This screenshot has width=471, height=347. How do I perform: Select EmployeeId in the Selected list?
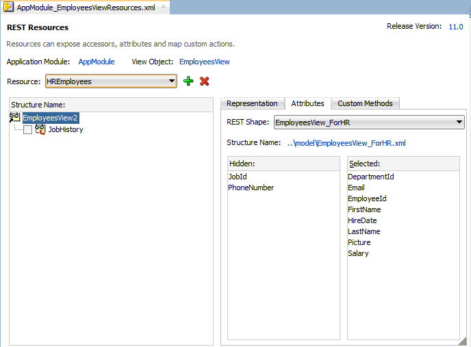[x=367, y=198]
